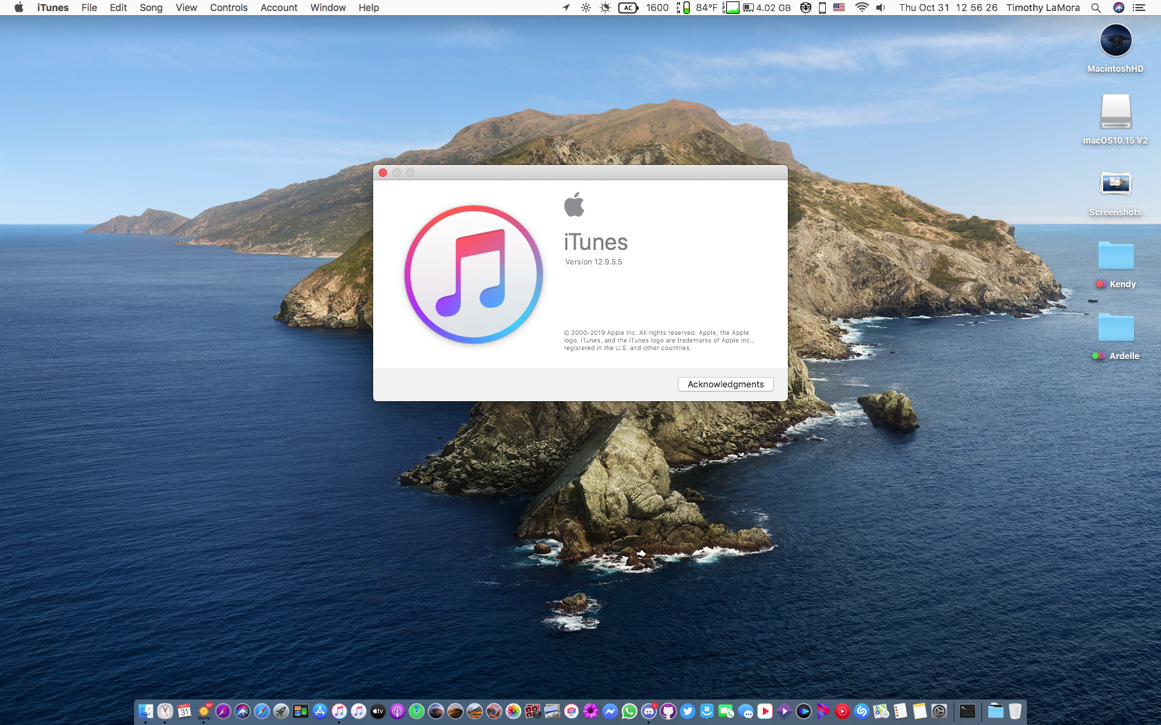Launch Podcasts from the dock
This screenshot has width=1161, height=725.
tap(397, 711)
